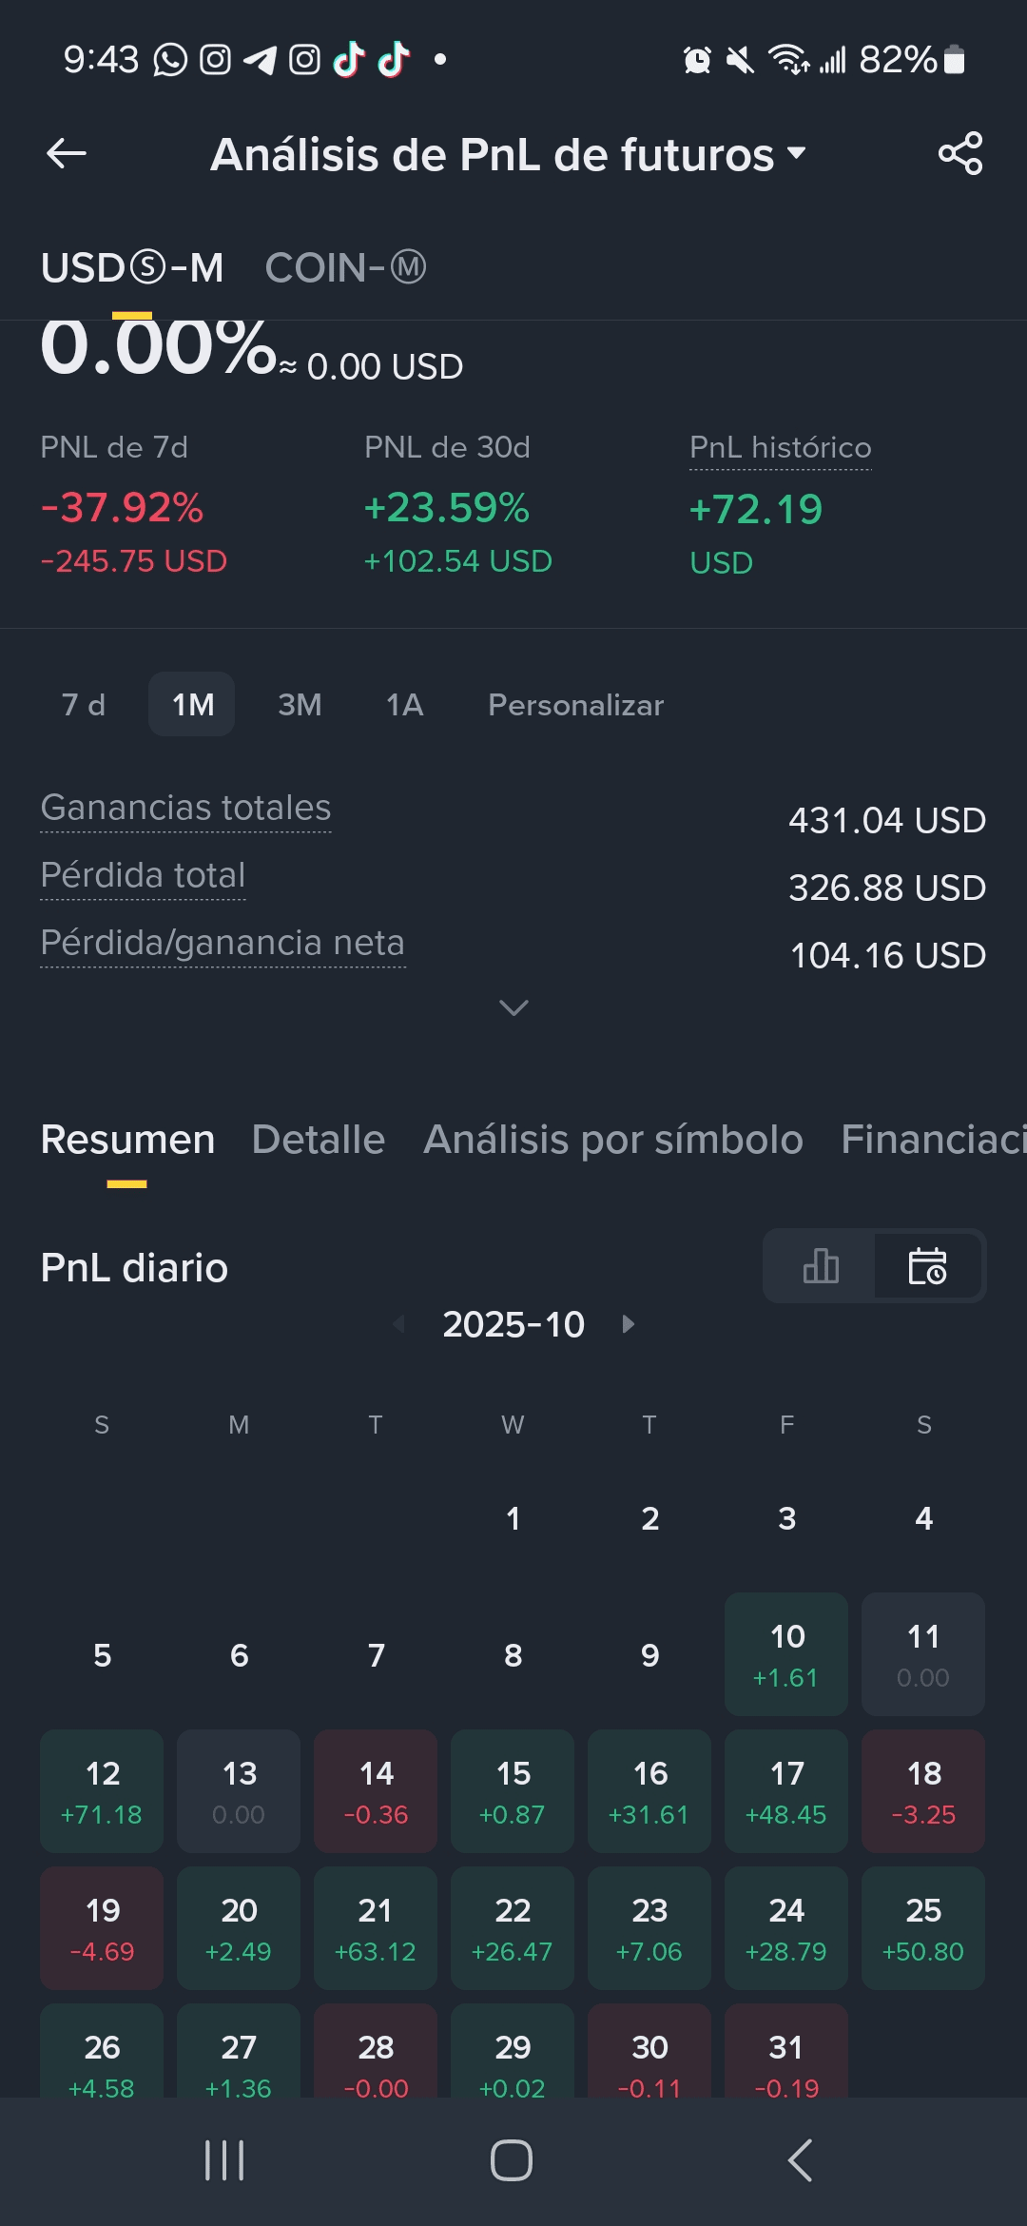Expand the profit and loss details chevron
Viewport: 1027px width, 2226px height.
(x=513, y=1007)
